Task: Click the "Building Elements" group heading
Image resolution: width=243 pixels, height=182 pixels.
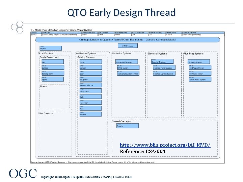Action: [86, 57]
